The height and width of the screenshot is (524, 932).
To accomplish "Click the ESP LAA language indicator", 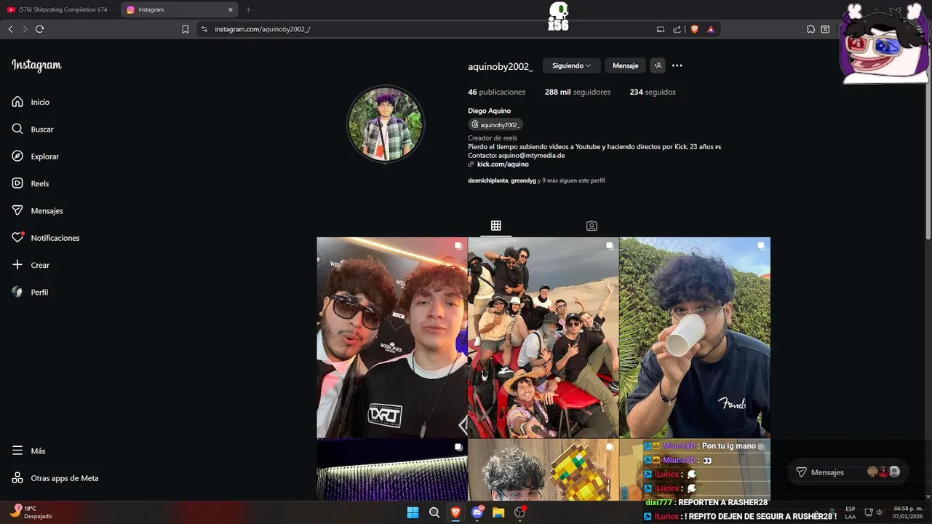I will pyautogui.click(x=850, y=512).
